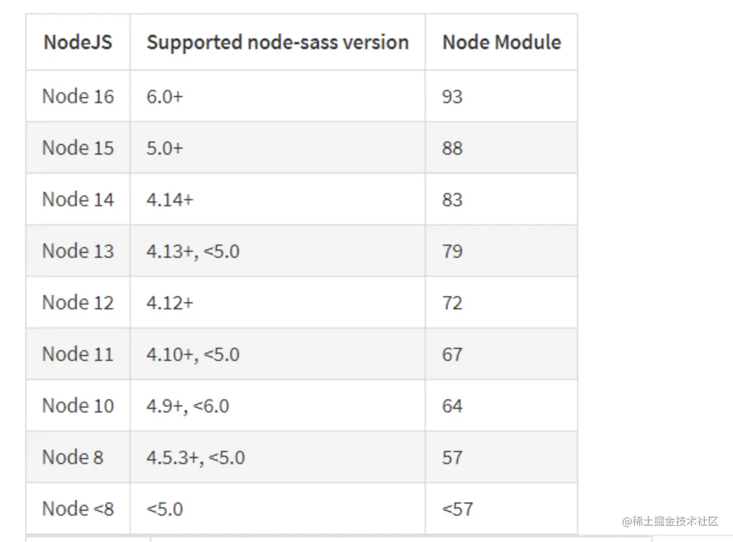This screenshot has width=733, height=542.
Task: Select the Node 16 cell
Action: [x=78, y=97]
